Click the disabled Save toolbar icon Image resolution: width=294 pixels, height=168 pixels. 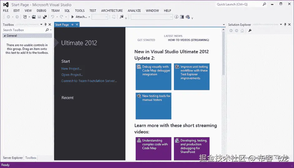pyautogui.click(x=39, y=17)
